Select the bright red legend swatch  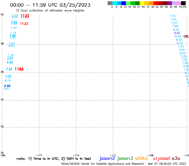156,3
